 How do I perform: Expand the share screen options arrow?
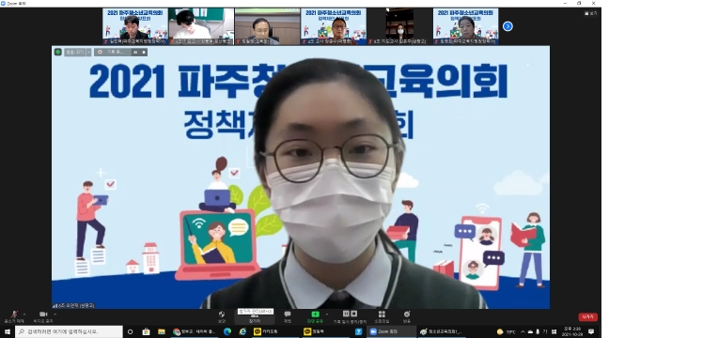click(x=327, y=315)
